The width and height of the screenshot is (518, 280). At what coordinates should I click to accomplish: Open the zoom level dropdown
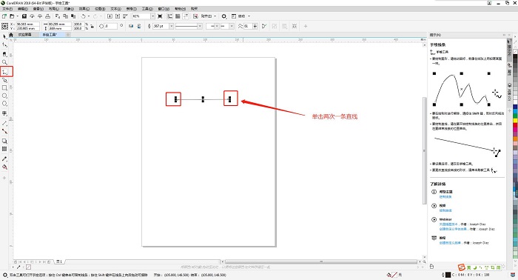152,16
